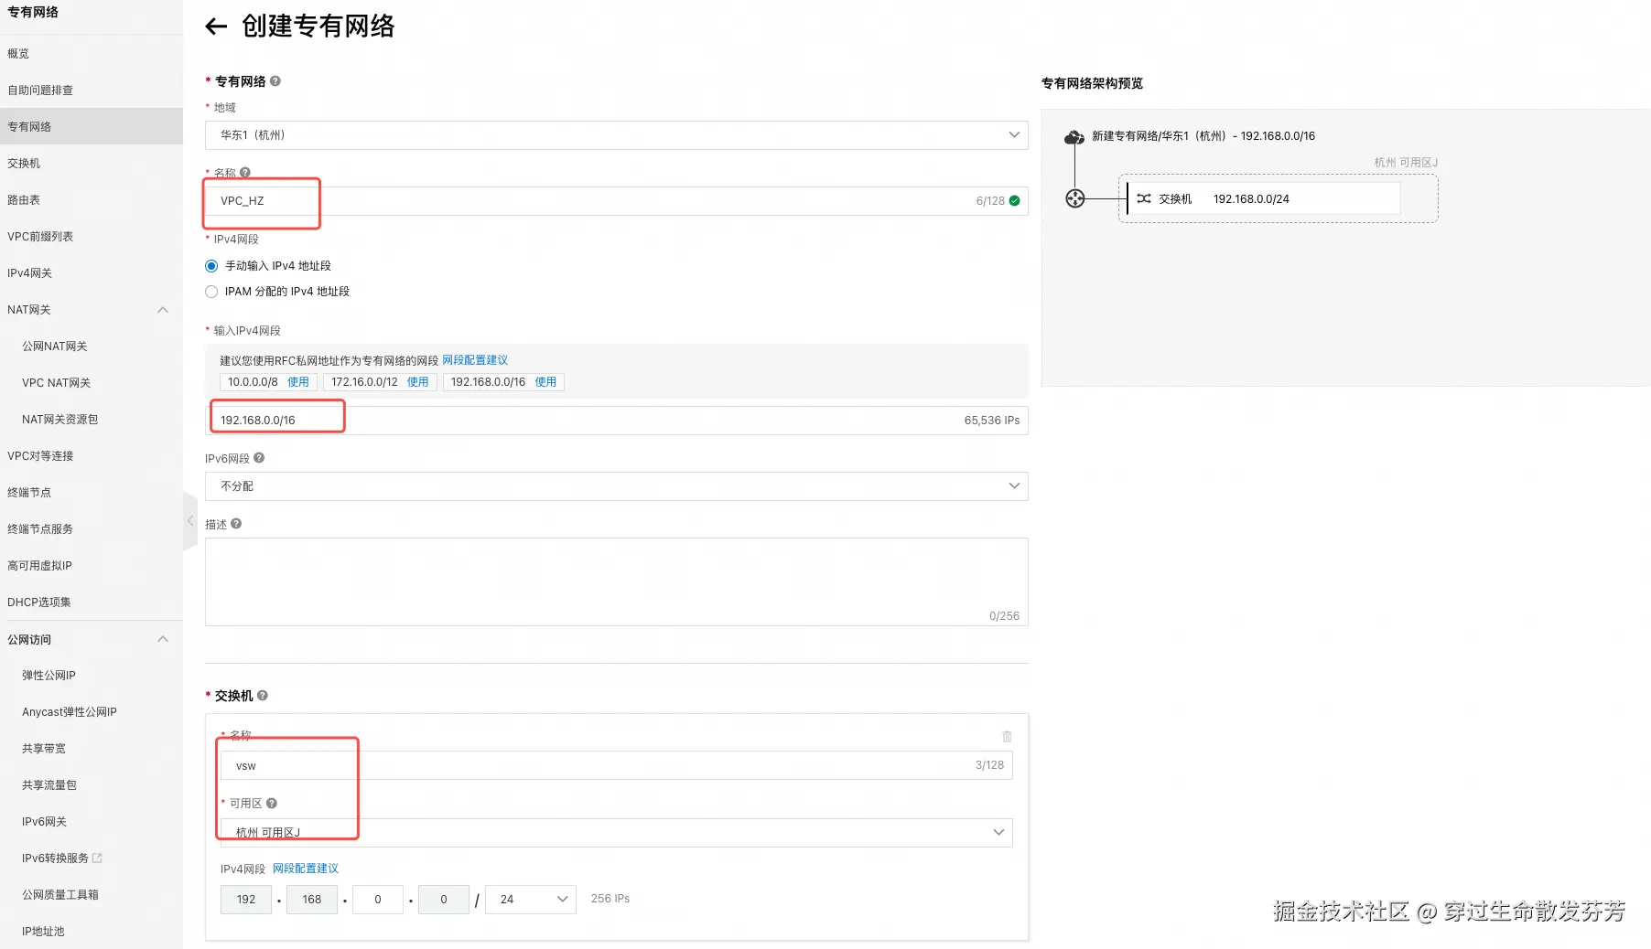Open the subnet mask 24 dropdown
Image resolution: width=1651 pixels, height=949 pixels.
531,900
